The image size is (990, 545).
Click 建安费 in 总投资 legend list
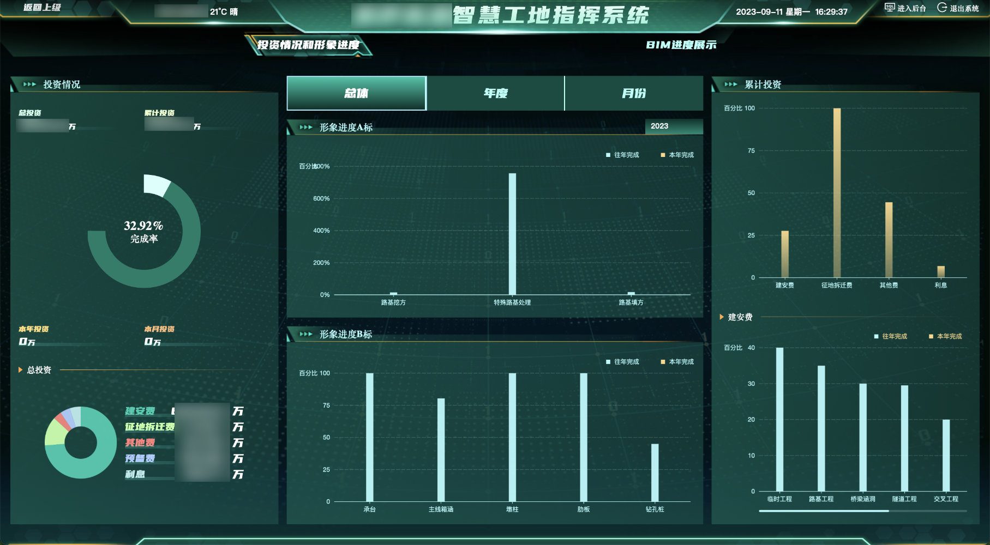point(140,411)
